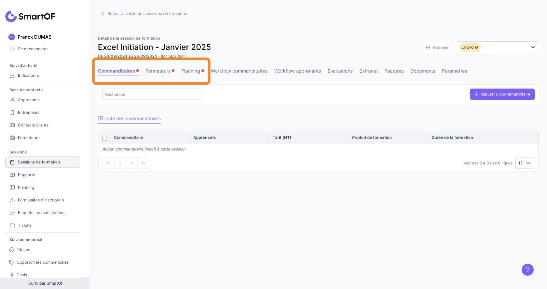Image resolution: width=547 pixels, height=289 pixels.
Task: Click 'Ajouter un commanditaire' button
Action: point(502,94)
